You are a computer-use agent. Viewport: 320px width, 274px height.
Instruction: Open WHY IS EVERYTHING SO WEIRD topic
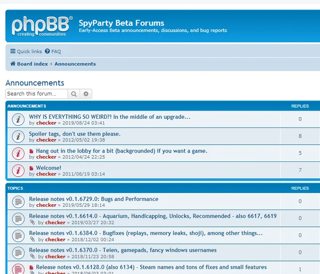tap(110, 117)
